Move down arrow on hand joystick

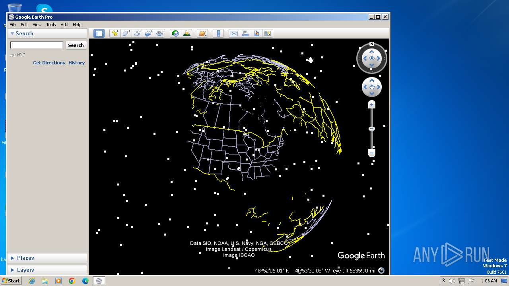coord(372,94)
